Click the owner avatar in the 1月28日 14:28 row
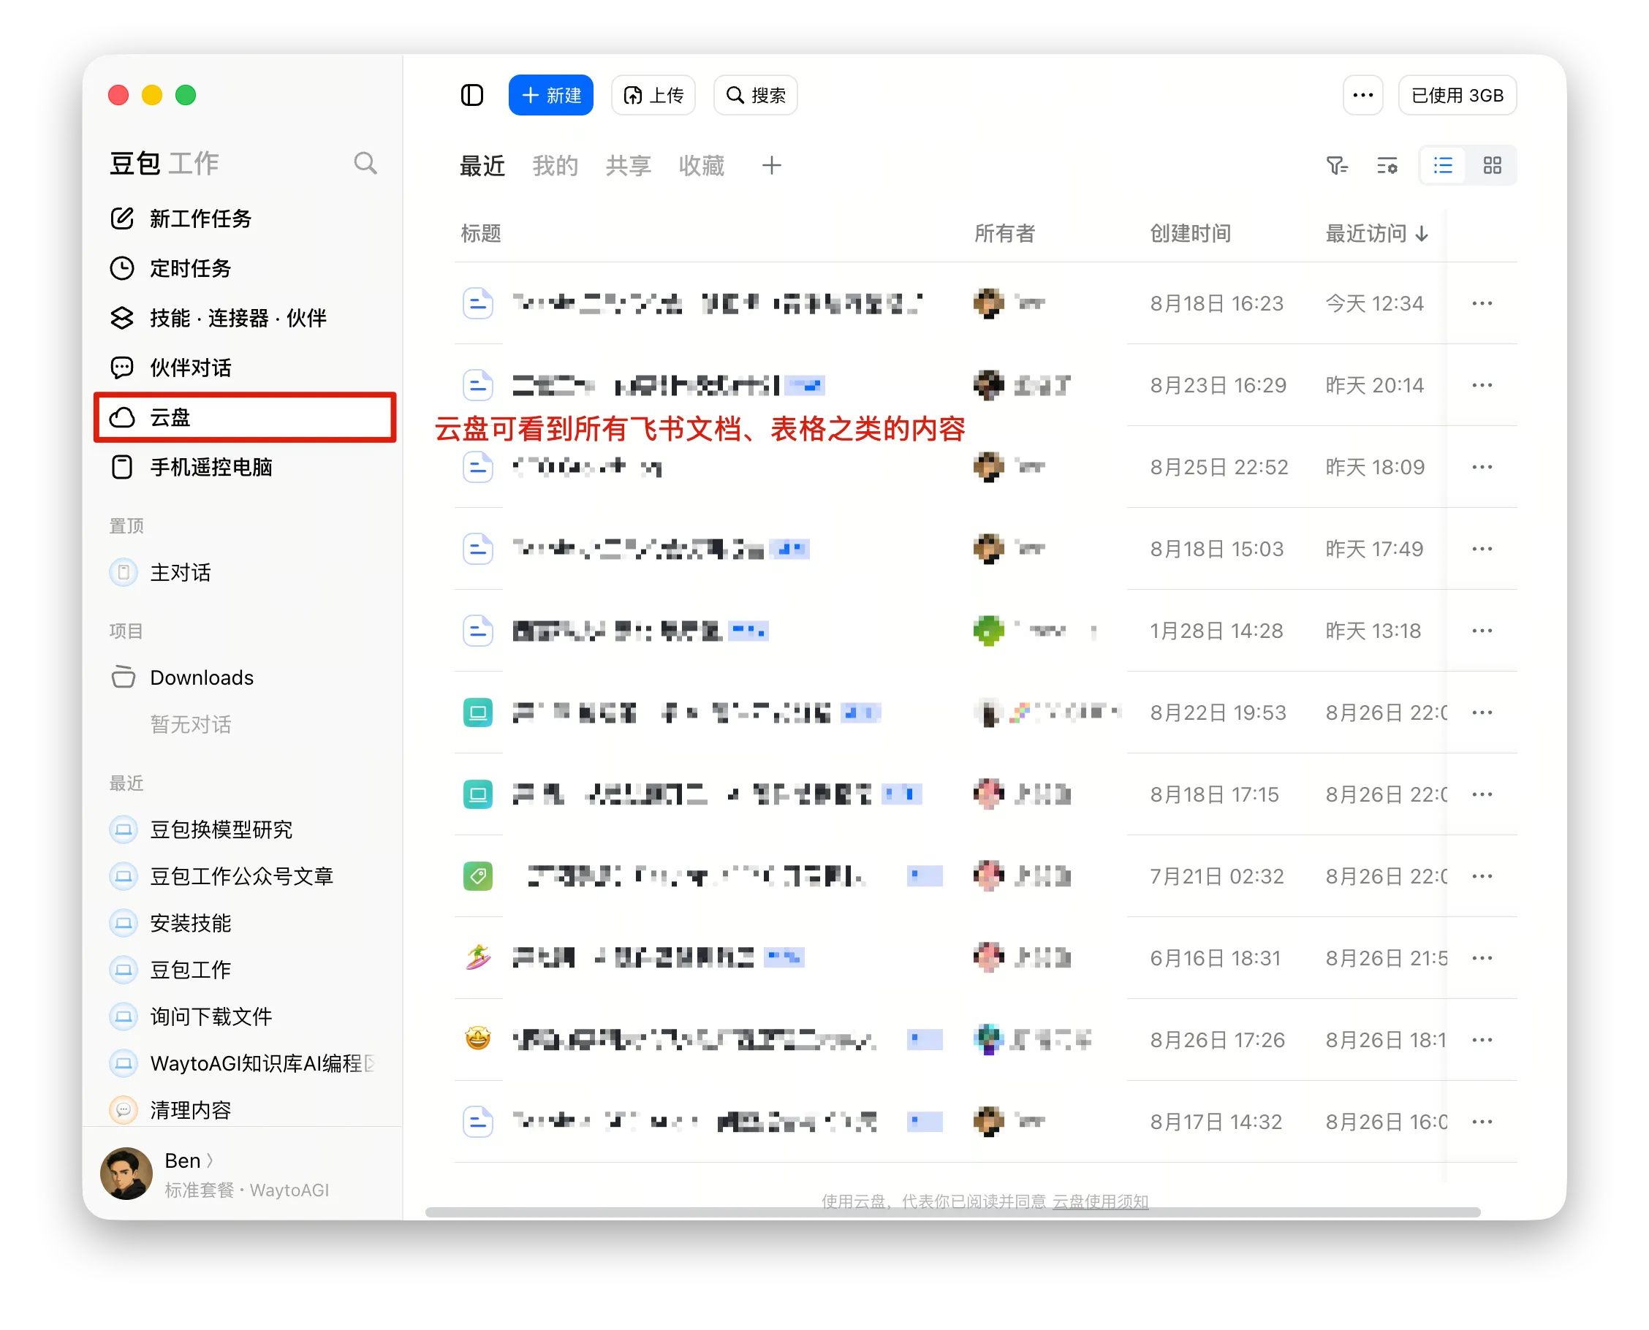The height and width of the screenshot is (1330, 1649). point(989,632)
